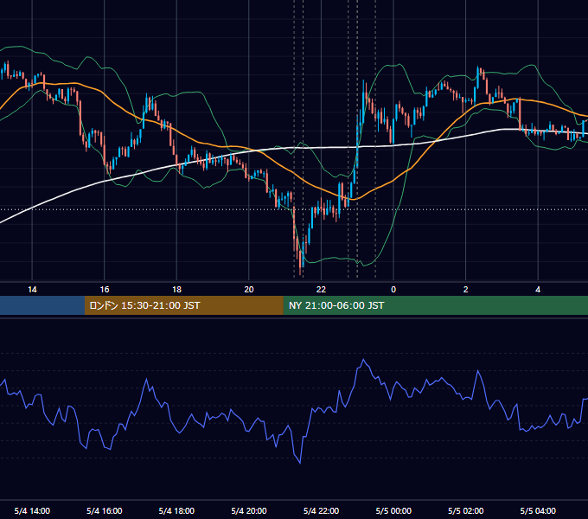Click the 5/4 22:00 label on oscillator axis
This screenshot has width=588, height=519.
pyautogui.click(x=321, y=510)
